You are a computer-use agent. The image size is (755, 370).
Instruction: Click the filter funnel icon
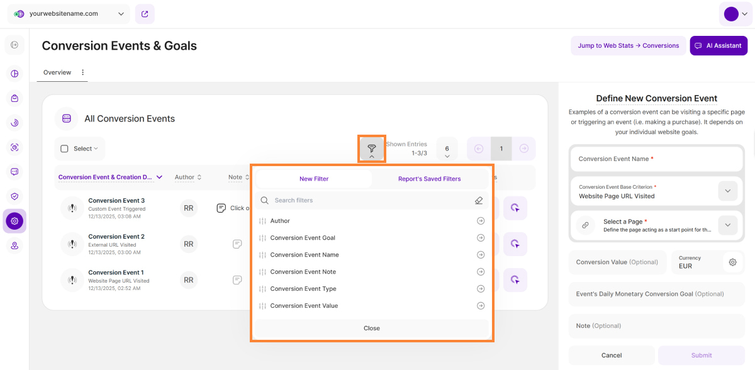pyautogui.click(x=372, y=149)
